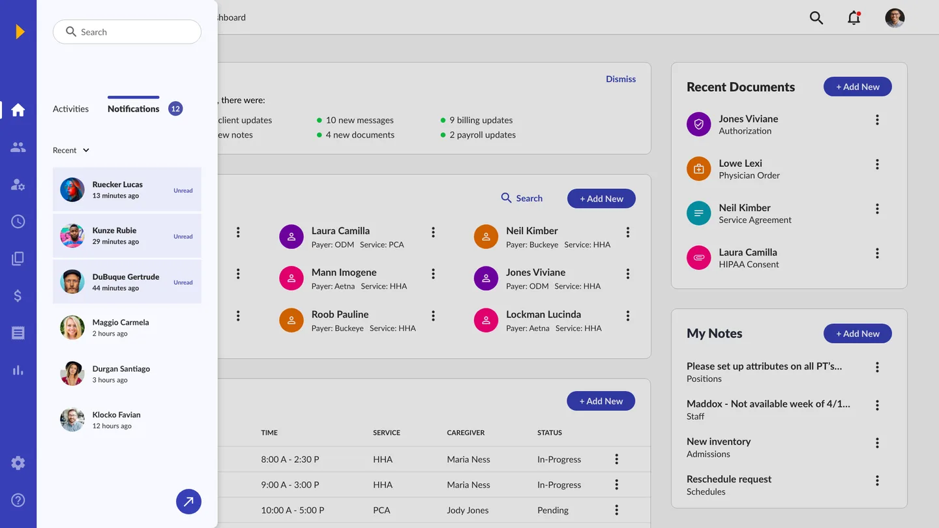Click the Settings gear icon
The height and width of the screenshot is (528, 939).
(18, 463)
